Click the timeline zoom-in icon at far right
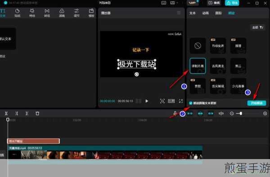270x177 pixels. pos(265,113)
